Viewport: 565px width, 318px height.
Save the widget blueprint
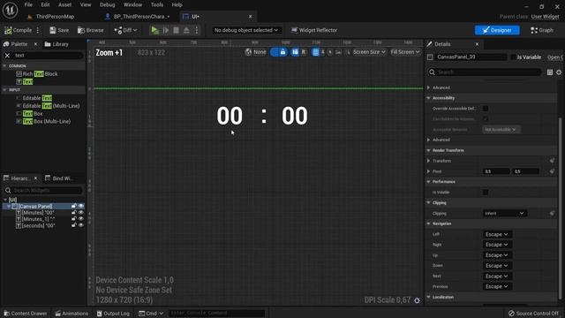tap(59, 30)
